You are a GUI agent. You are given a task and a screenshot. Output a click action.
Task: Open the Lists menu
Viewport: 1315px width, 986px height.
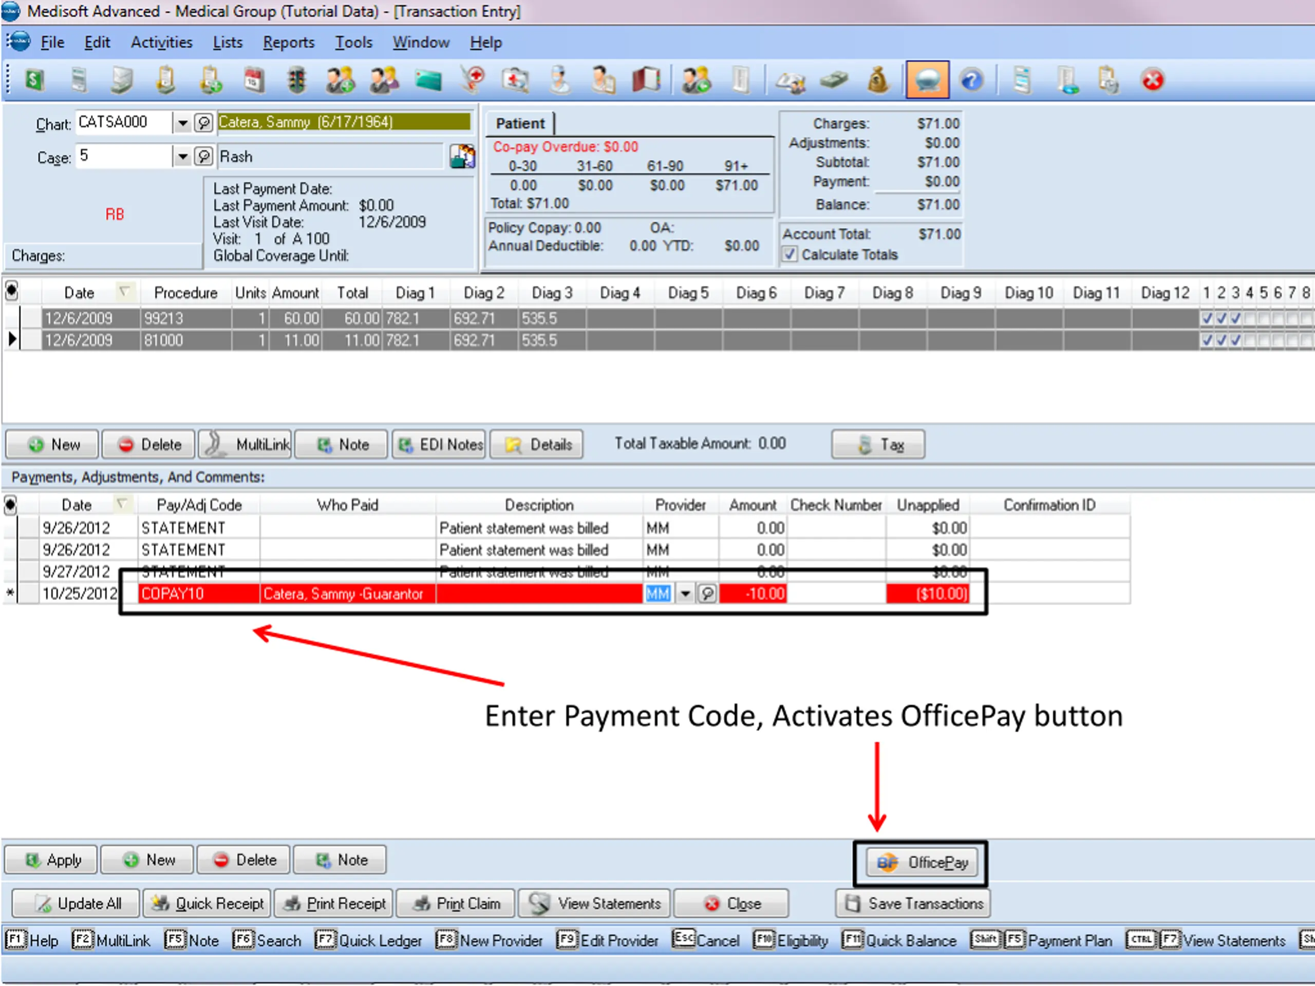point(228,42)
